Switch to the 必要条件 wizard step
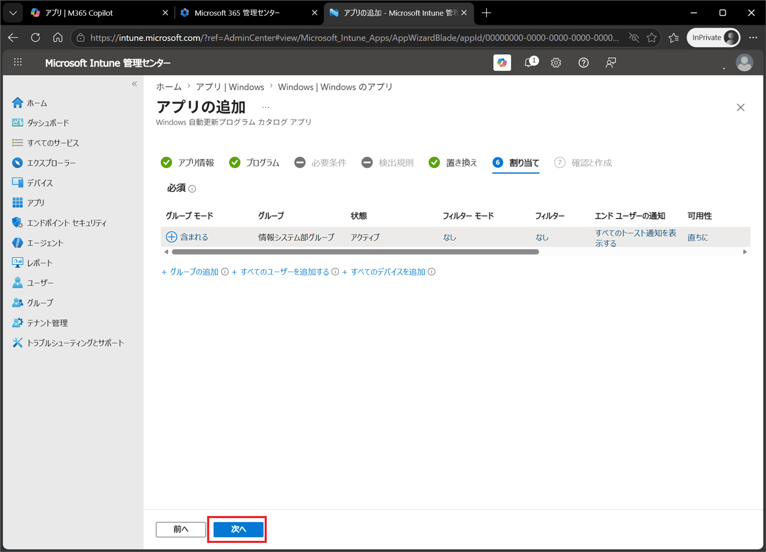The height and width of the screenshot is (552, 766). 320,163
